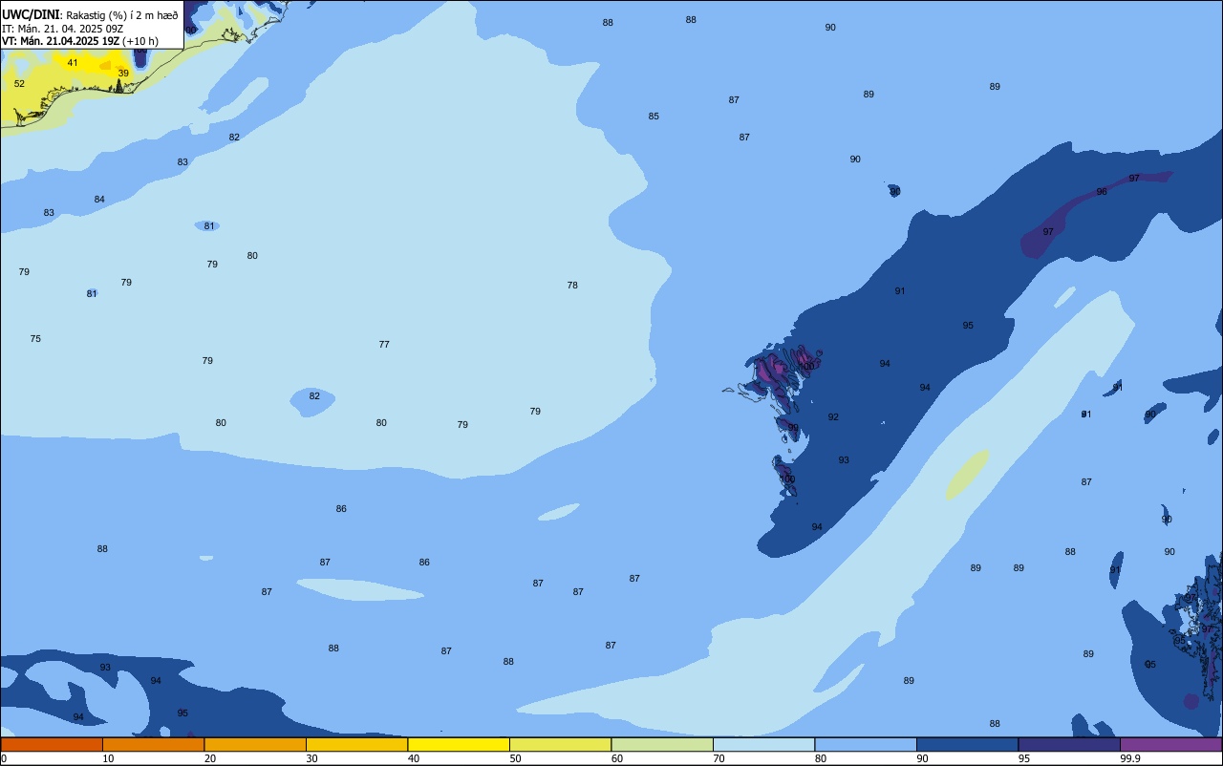The image size is (1223, 766).
Task: Click the map value "99" near the islands
Action: click(x=793, y=428)
